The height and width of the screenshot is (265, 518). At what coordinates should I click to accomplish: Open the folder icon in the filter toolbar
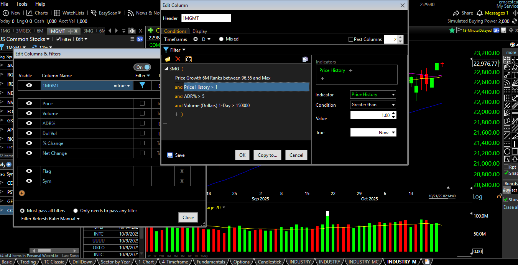click(x=168, y=59)
